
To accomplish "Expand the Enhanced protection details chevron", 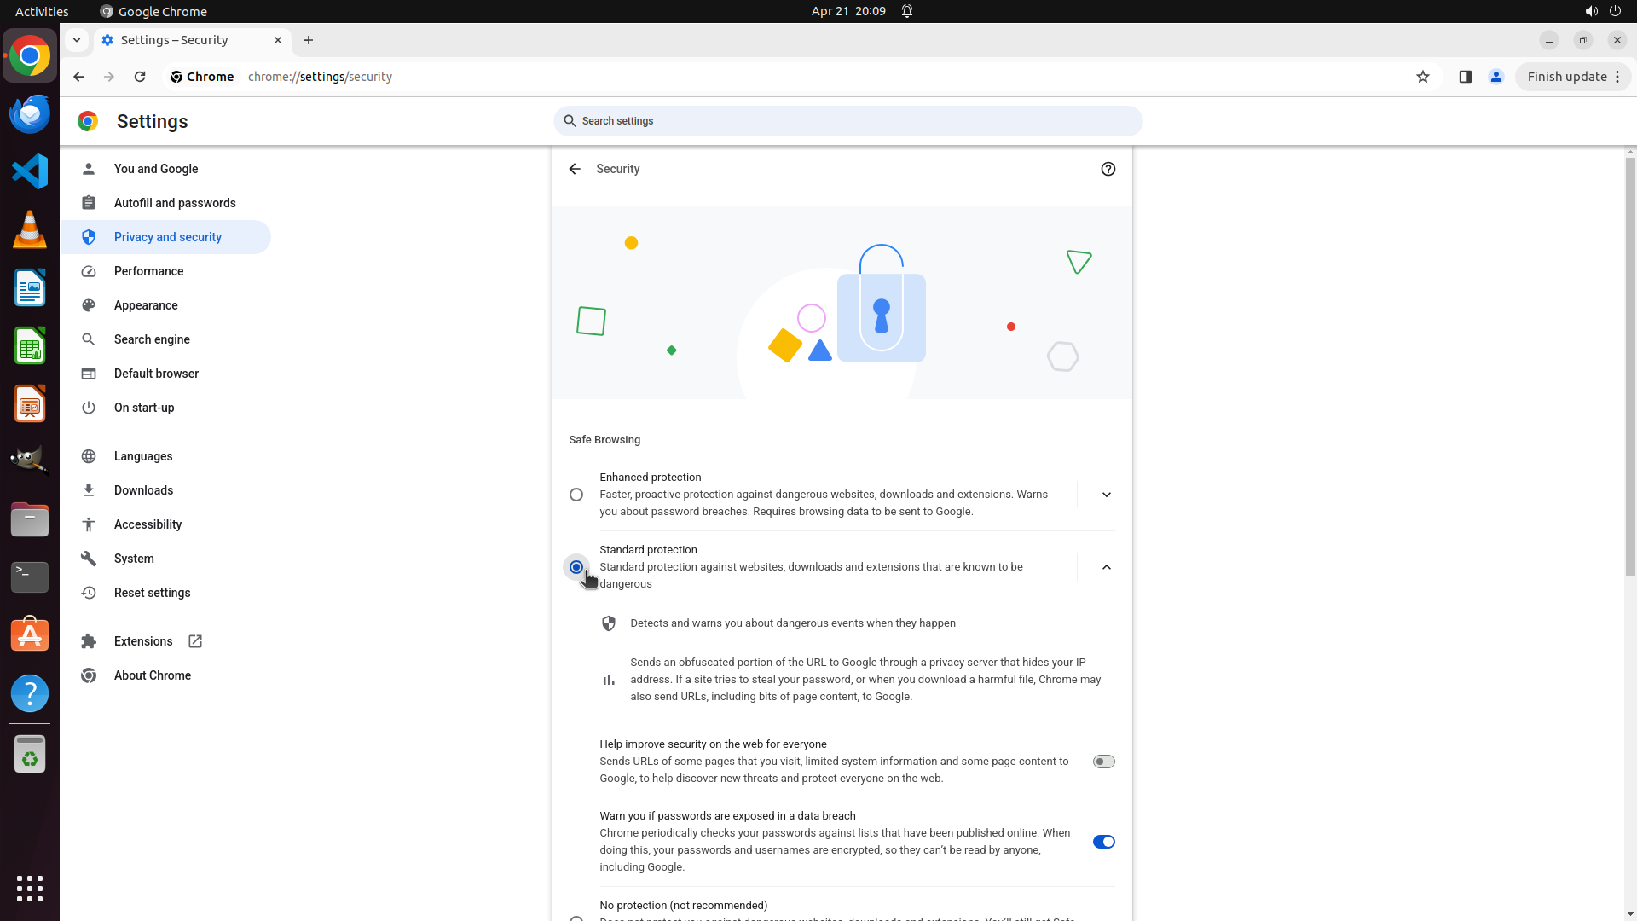I will pyautogui.click(x=1106, y=495).
